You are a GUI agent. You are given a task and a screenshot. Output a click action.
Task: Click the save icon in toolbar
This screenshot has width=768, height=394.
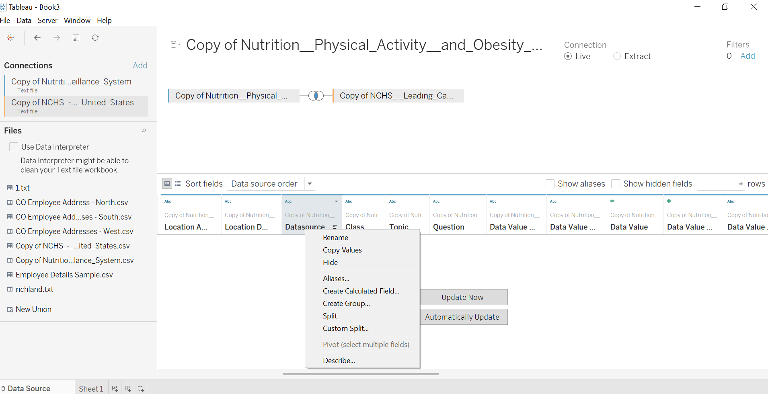coord(76,38)
